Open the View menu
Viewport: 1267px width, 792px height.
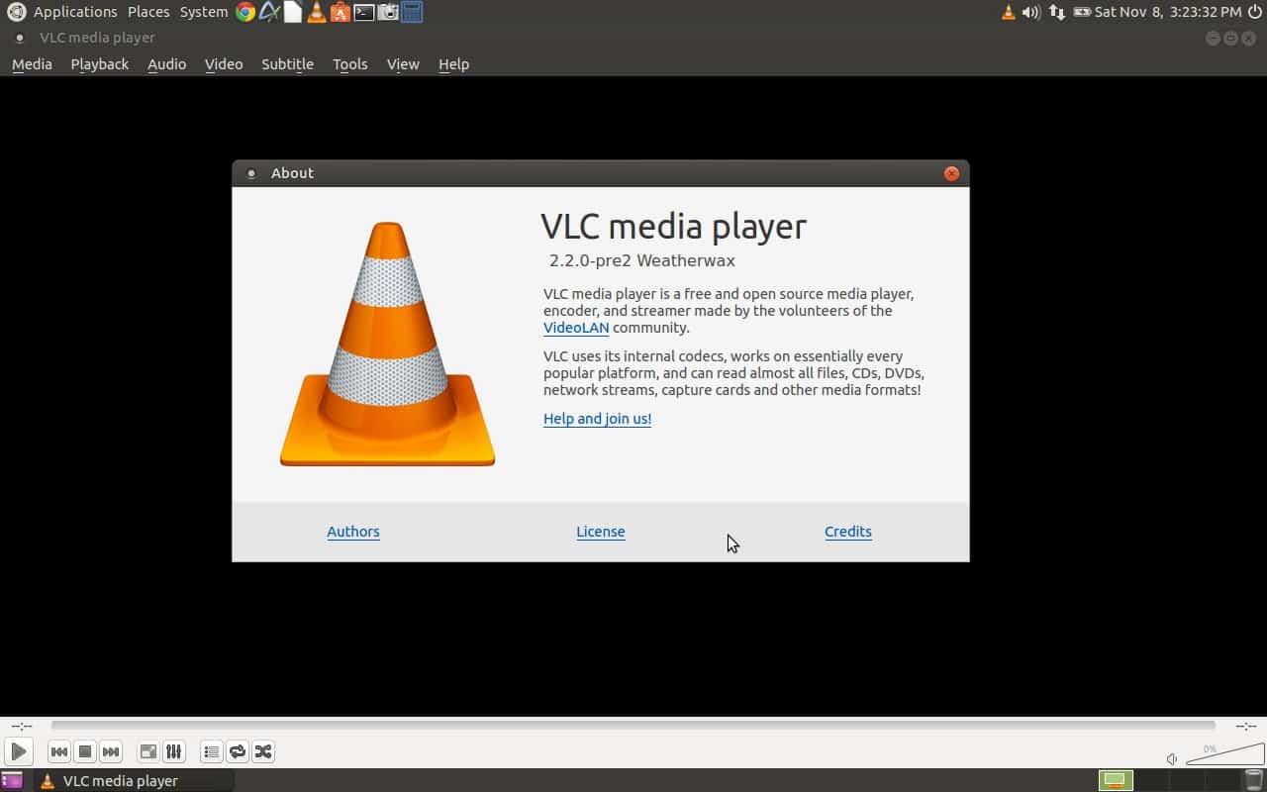tap(403, 64)
